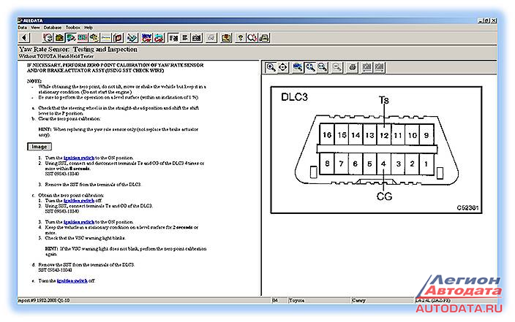The width and height of the screenshot is (515, 322).
Task: Open the Data menu
Action: 23,28
